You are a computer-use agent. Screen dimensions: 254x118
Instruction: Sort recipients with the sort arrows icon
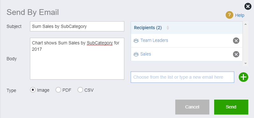168,28
